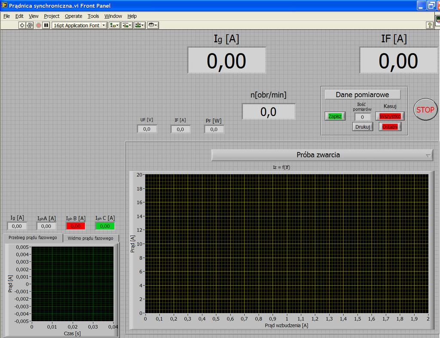Screen dimensions: 440x338
Task: Click the green Zapisz button
Action: click(x=335, y=116)
